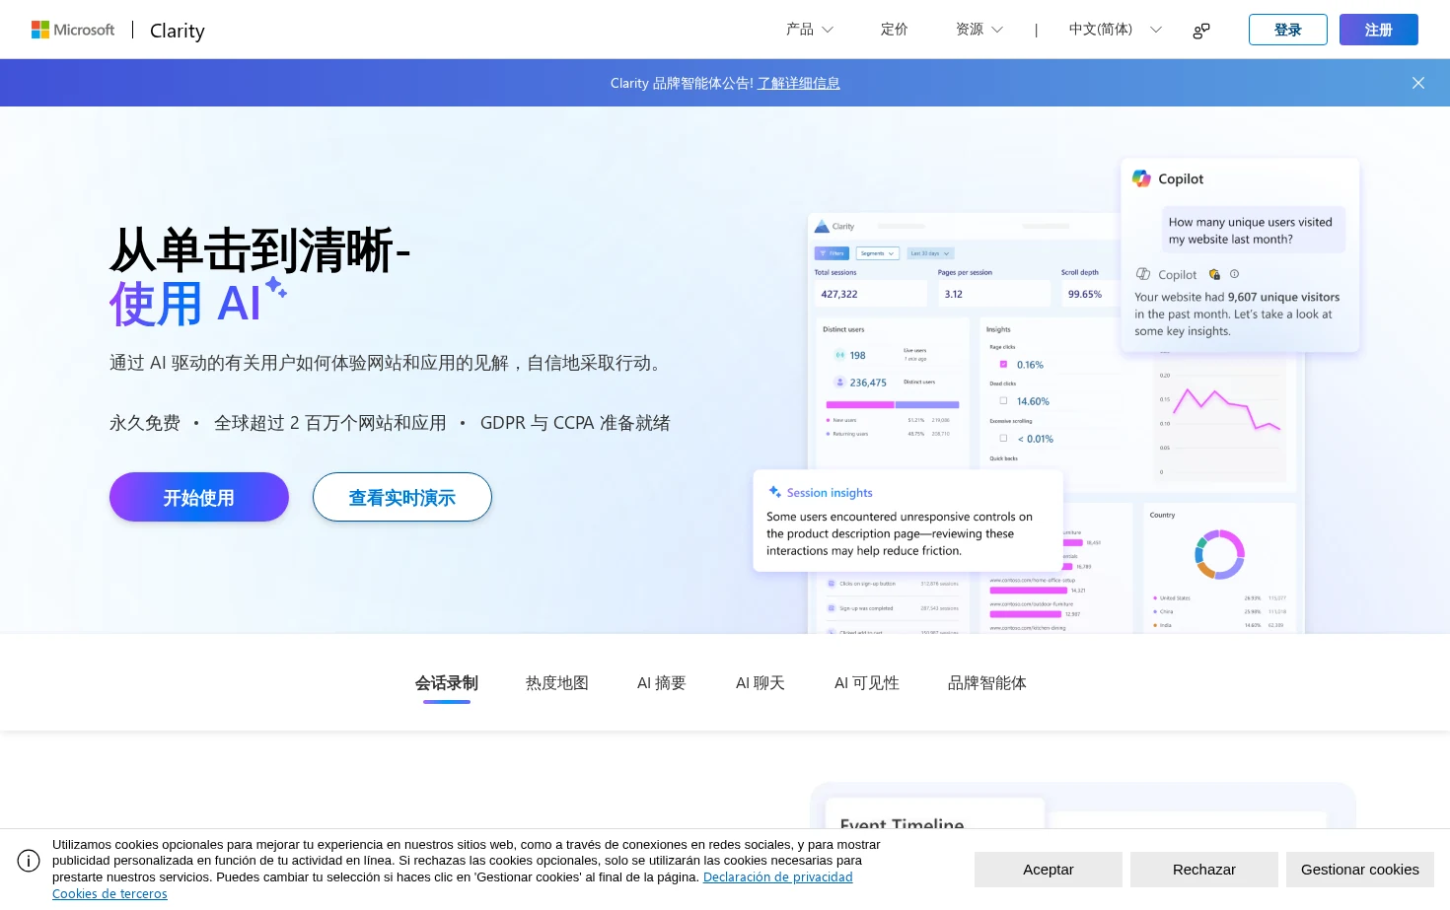Click the accessibility people icon in header
Image resolution: width=1450 pixels, height=910 pixels.
pos(1201,31)
